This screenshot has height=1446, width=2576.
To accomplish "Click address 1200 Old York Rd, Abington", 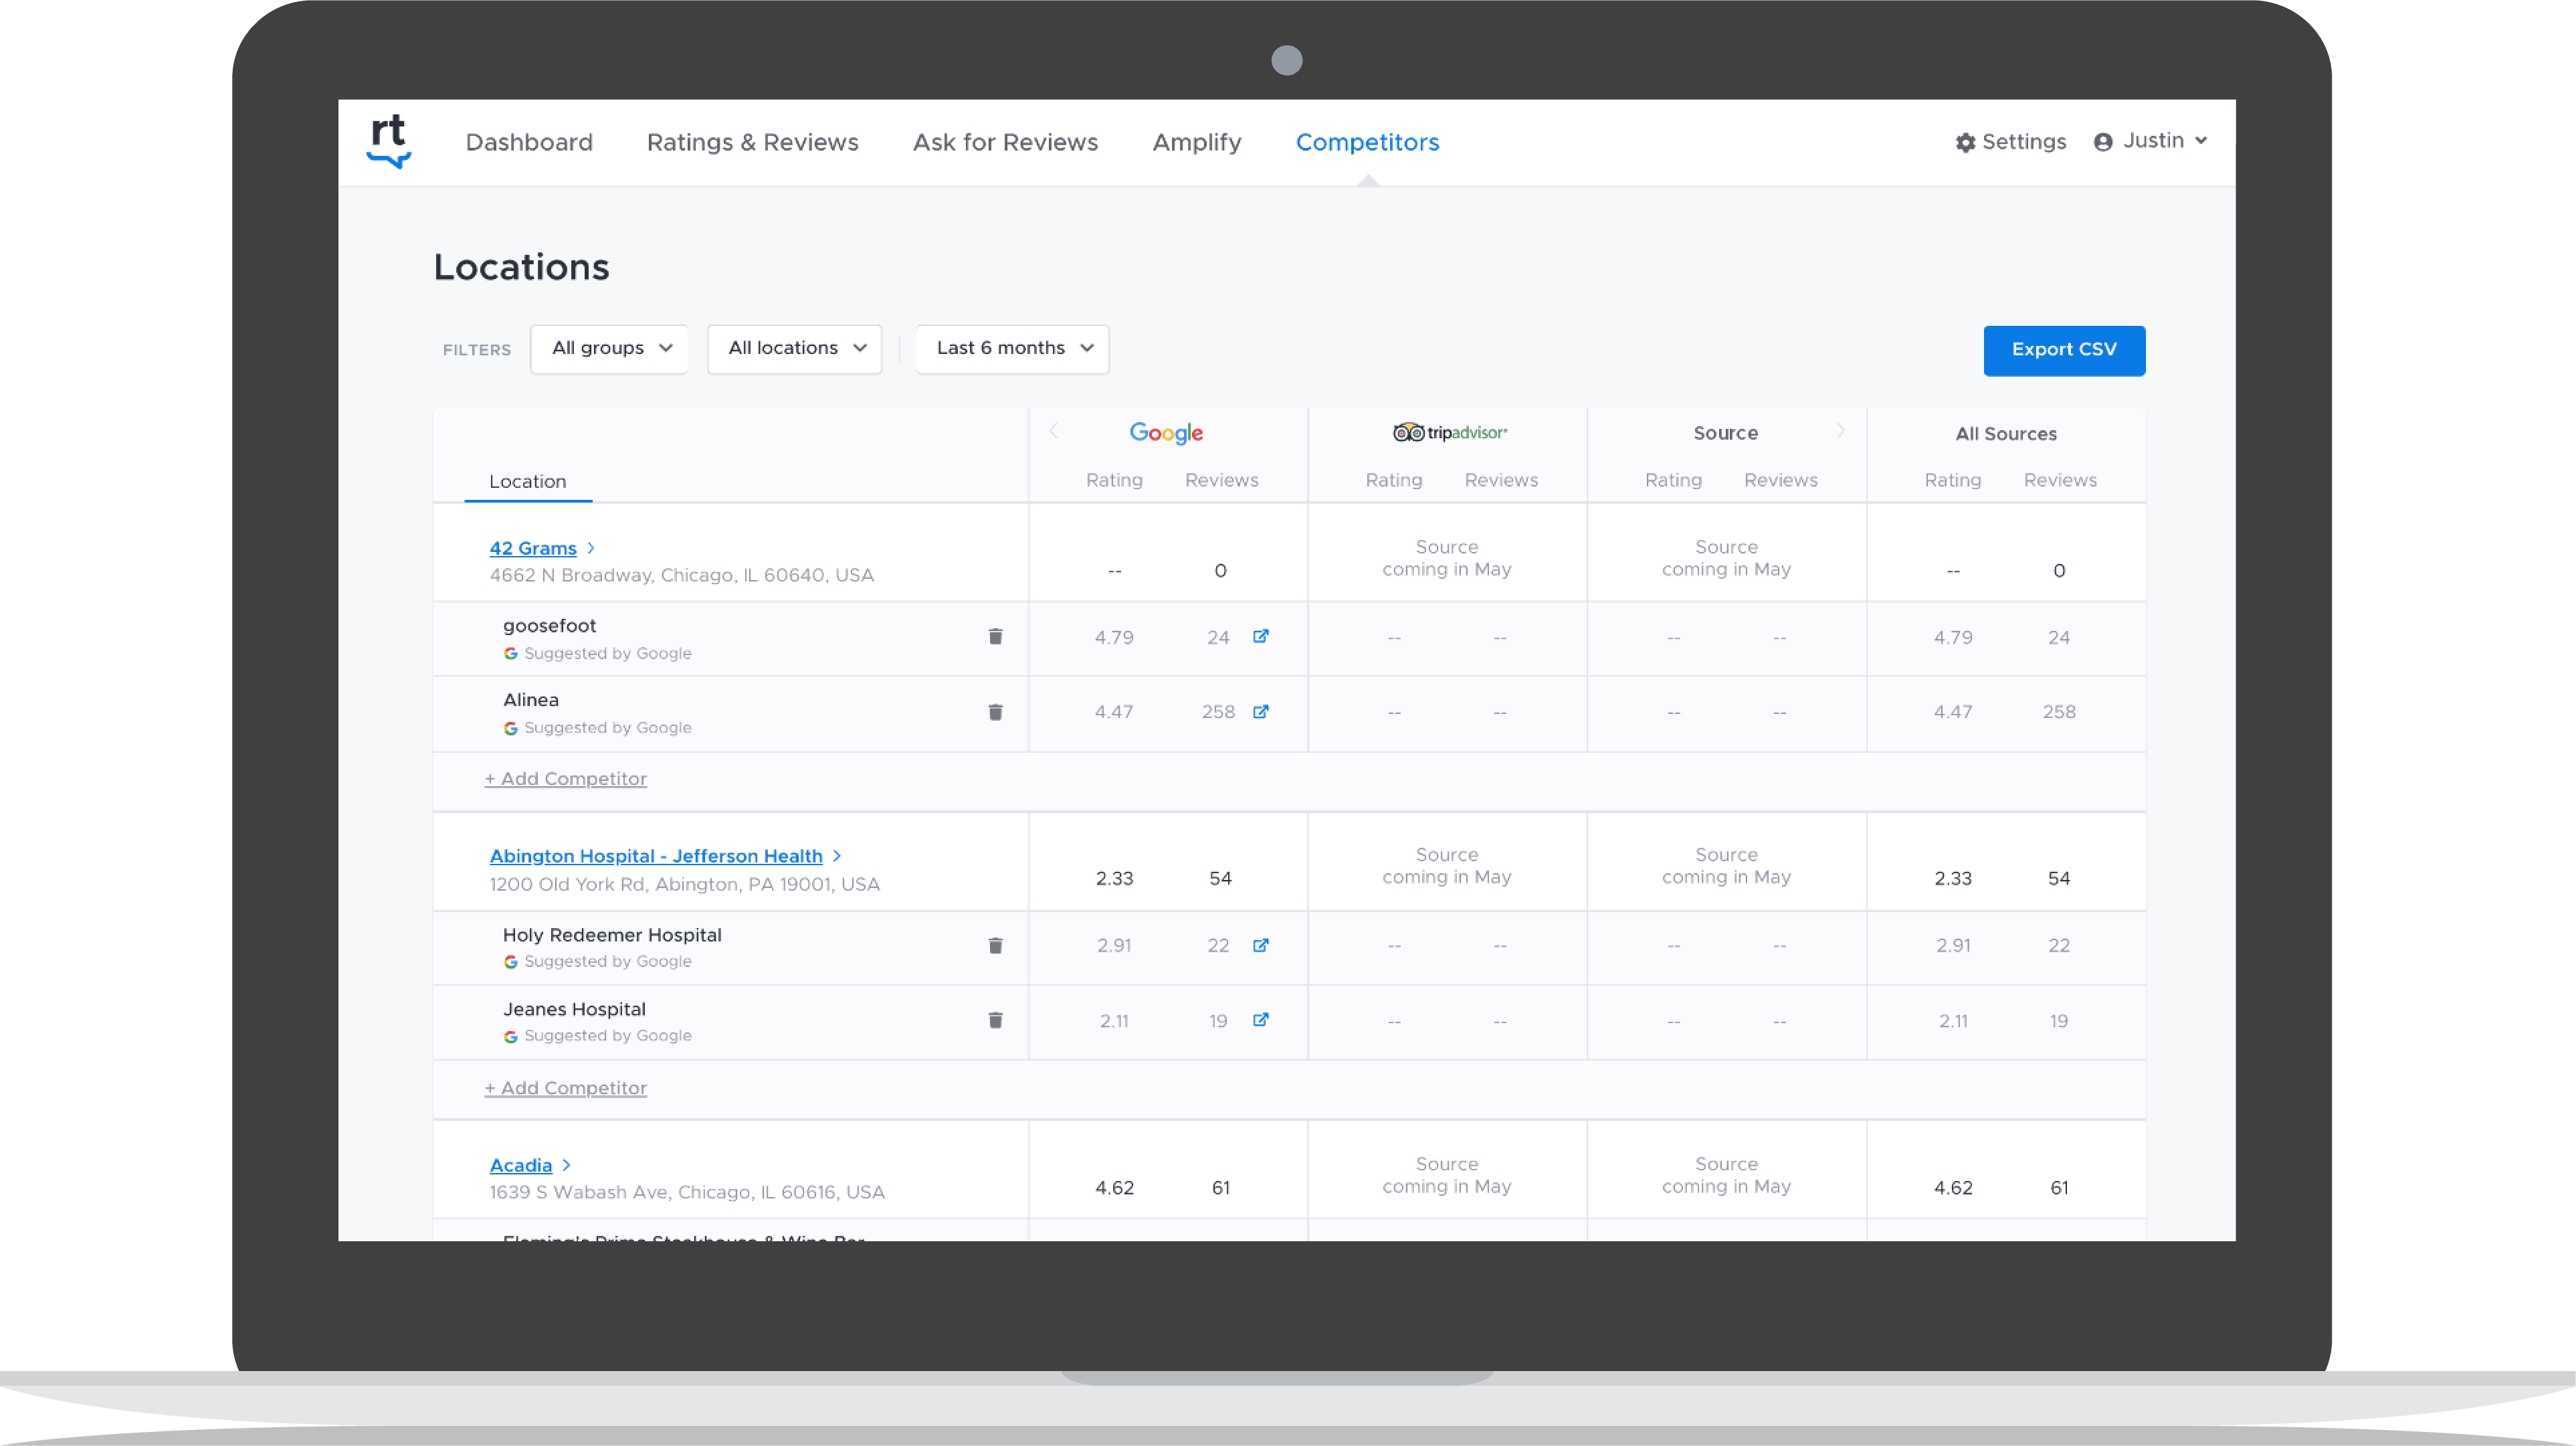I will pyautogui.click(x=684, y=884).
